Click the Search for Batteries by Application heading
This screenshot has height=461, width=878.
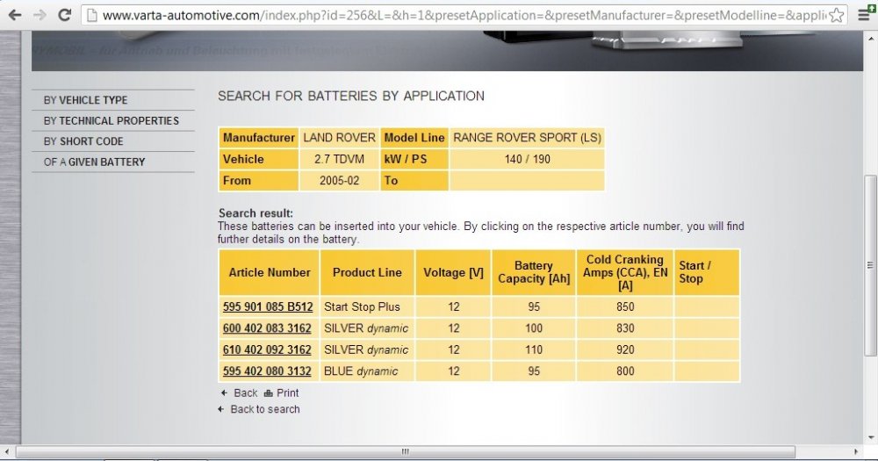(x=351, y=96)
